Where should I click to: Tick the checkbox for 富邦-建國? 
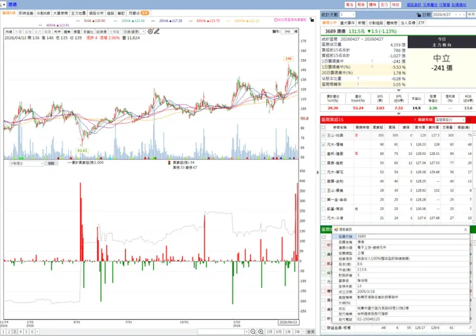click(x=324, y=154)
